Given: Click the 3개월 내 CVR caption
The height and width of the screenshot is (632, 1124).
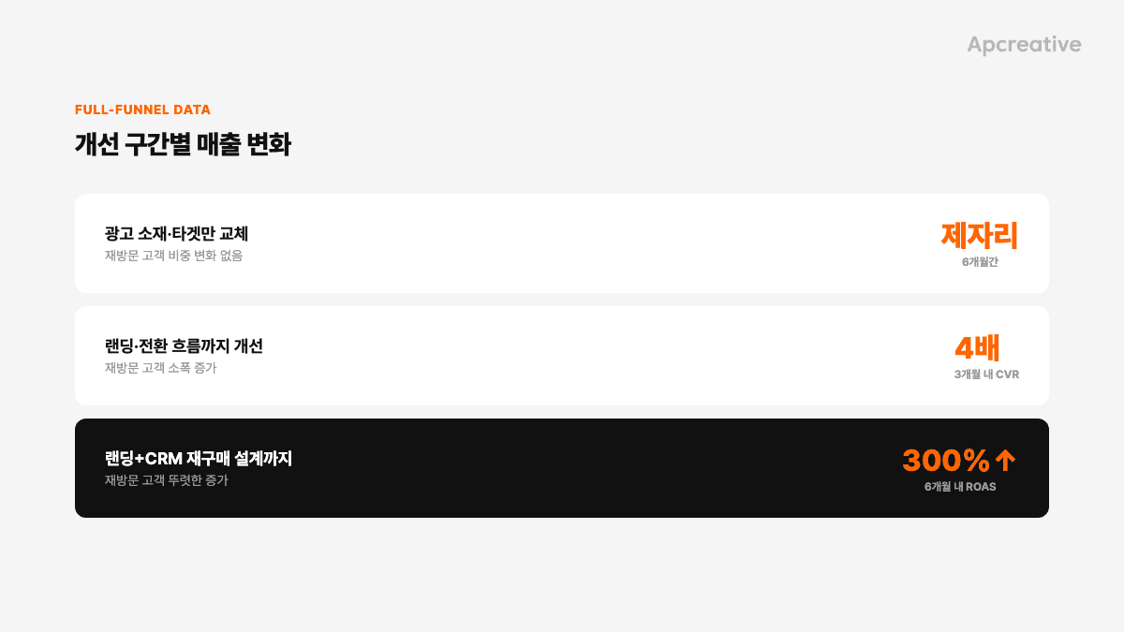Looking at the screenshot, I should pyautogui.click(x=986, y=375).
